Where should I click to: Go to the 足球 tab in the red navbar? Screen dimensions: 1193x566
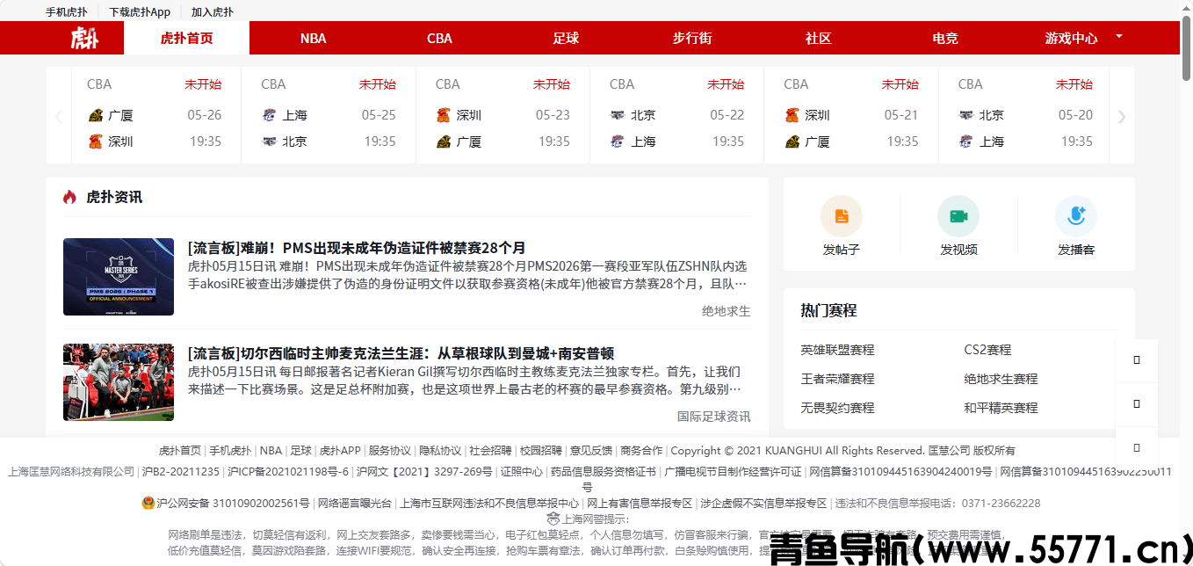[x=566, y=38]
